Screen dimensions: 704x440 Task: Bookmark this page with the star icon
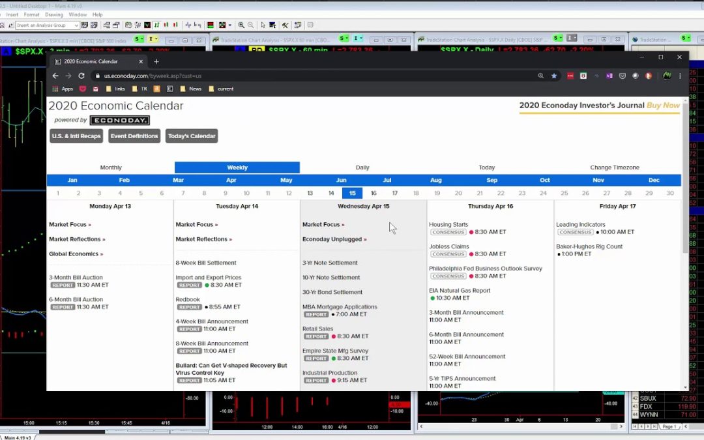pyautogui.click(x=554, y=76)
